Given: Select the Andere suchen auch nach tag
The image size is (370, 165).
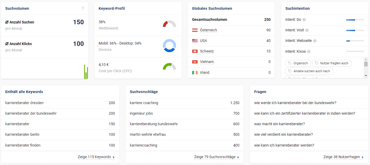Looking at the screenshot, I should (309, 71).
